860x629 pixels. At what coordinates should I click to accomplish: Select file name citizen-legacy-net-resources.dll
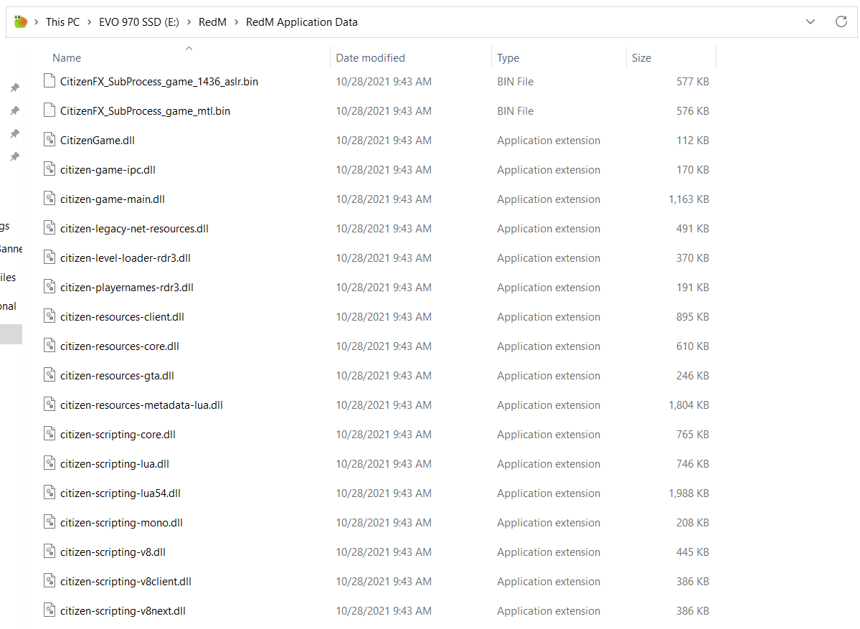tap(134, 229)
